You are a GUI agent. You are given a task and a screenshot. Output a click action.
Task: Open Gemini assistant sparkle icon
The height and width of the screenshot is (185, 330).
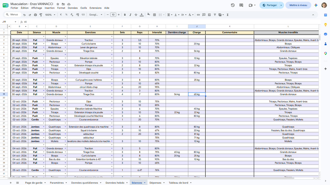316,5
